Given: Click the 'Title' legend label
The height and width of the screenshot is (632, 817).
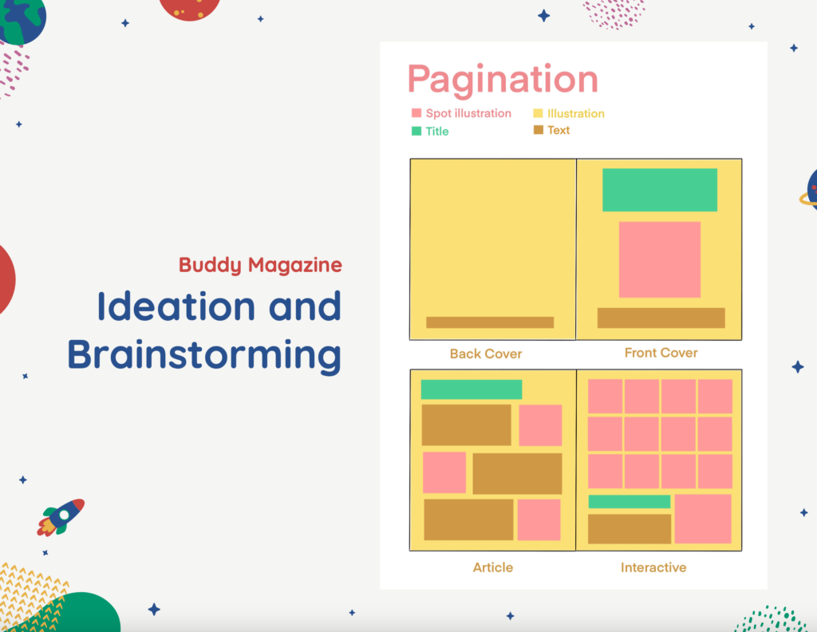Looking at the screenshot, I should pos(437,132).
